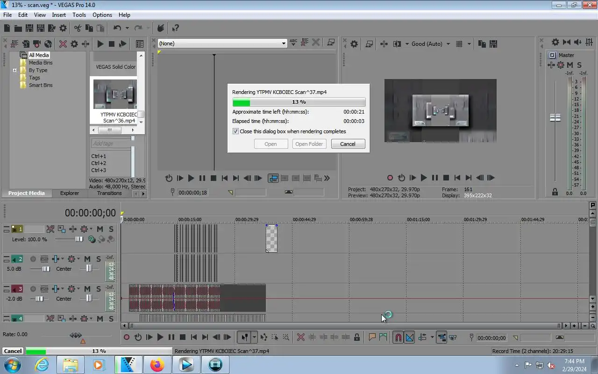Viewport: 598px width, 374px height.
Task: Open Views list icon in Project Media
Action: [x=139, y=44]
